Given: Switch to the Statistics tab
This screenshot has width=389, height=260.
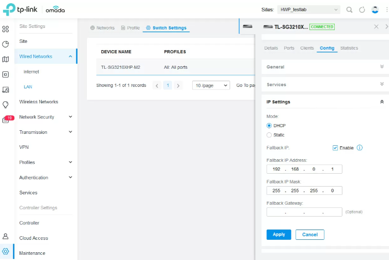Looking at the screenshot, I should [349, 48].
